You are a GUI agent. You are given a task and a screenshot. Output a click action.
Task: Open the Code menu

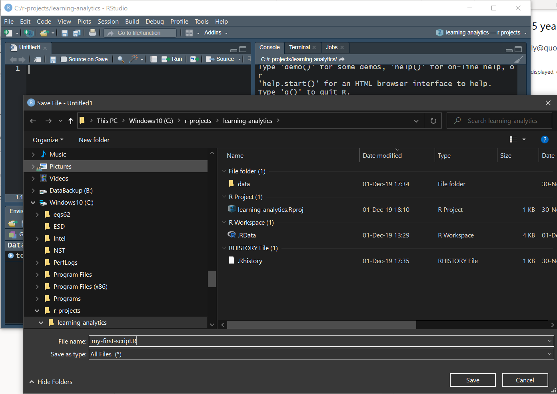(44, 21)
